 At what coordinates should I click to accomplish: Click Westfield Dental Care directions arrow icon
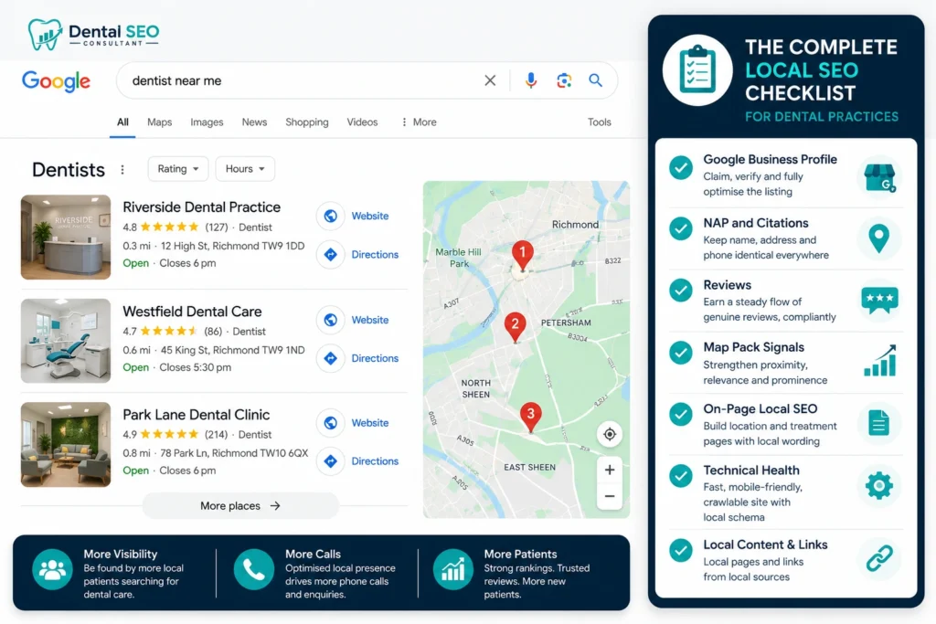330,358
